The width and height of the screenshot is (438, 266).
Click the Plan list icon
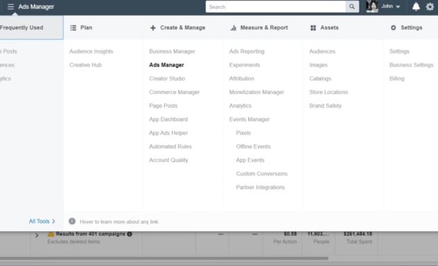click(73, 28)
